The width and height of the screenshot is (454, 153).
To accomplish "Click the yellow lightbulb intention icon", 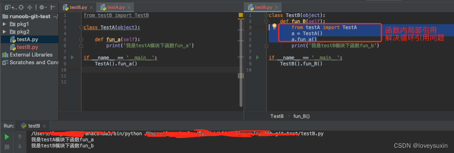I will (x=274, y=27).
